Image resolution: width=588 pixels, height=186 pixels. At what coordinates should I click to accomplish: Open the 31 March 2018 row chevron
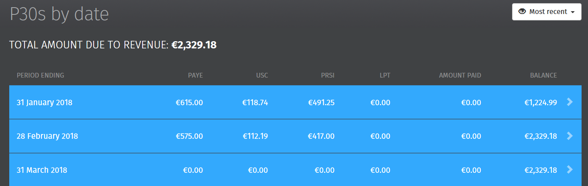point(570,170)
